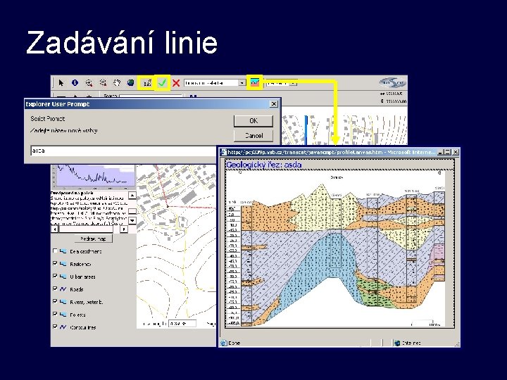The image size is (507, 380).
Task: Click Cancel in Explorer User Prompt
Action: (x=254, y=135)
